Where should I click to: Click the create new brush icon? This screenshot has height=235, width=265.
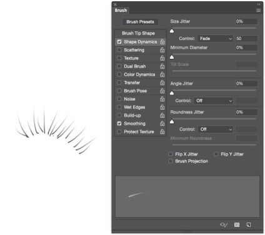pos(249,225)
